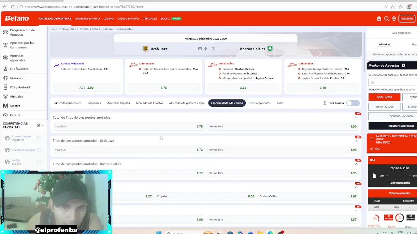Select Casino in top menu
Image resolution: width=417 pixels, height=234 pixels.
[108, 19]
